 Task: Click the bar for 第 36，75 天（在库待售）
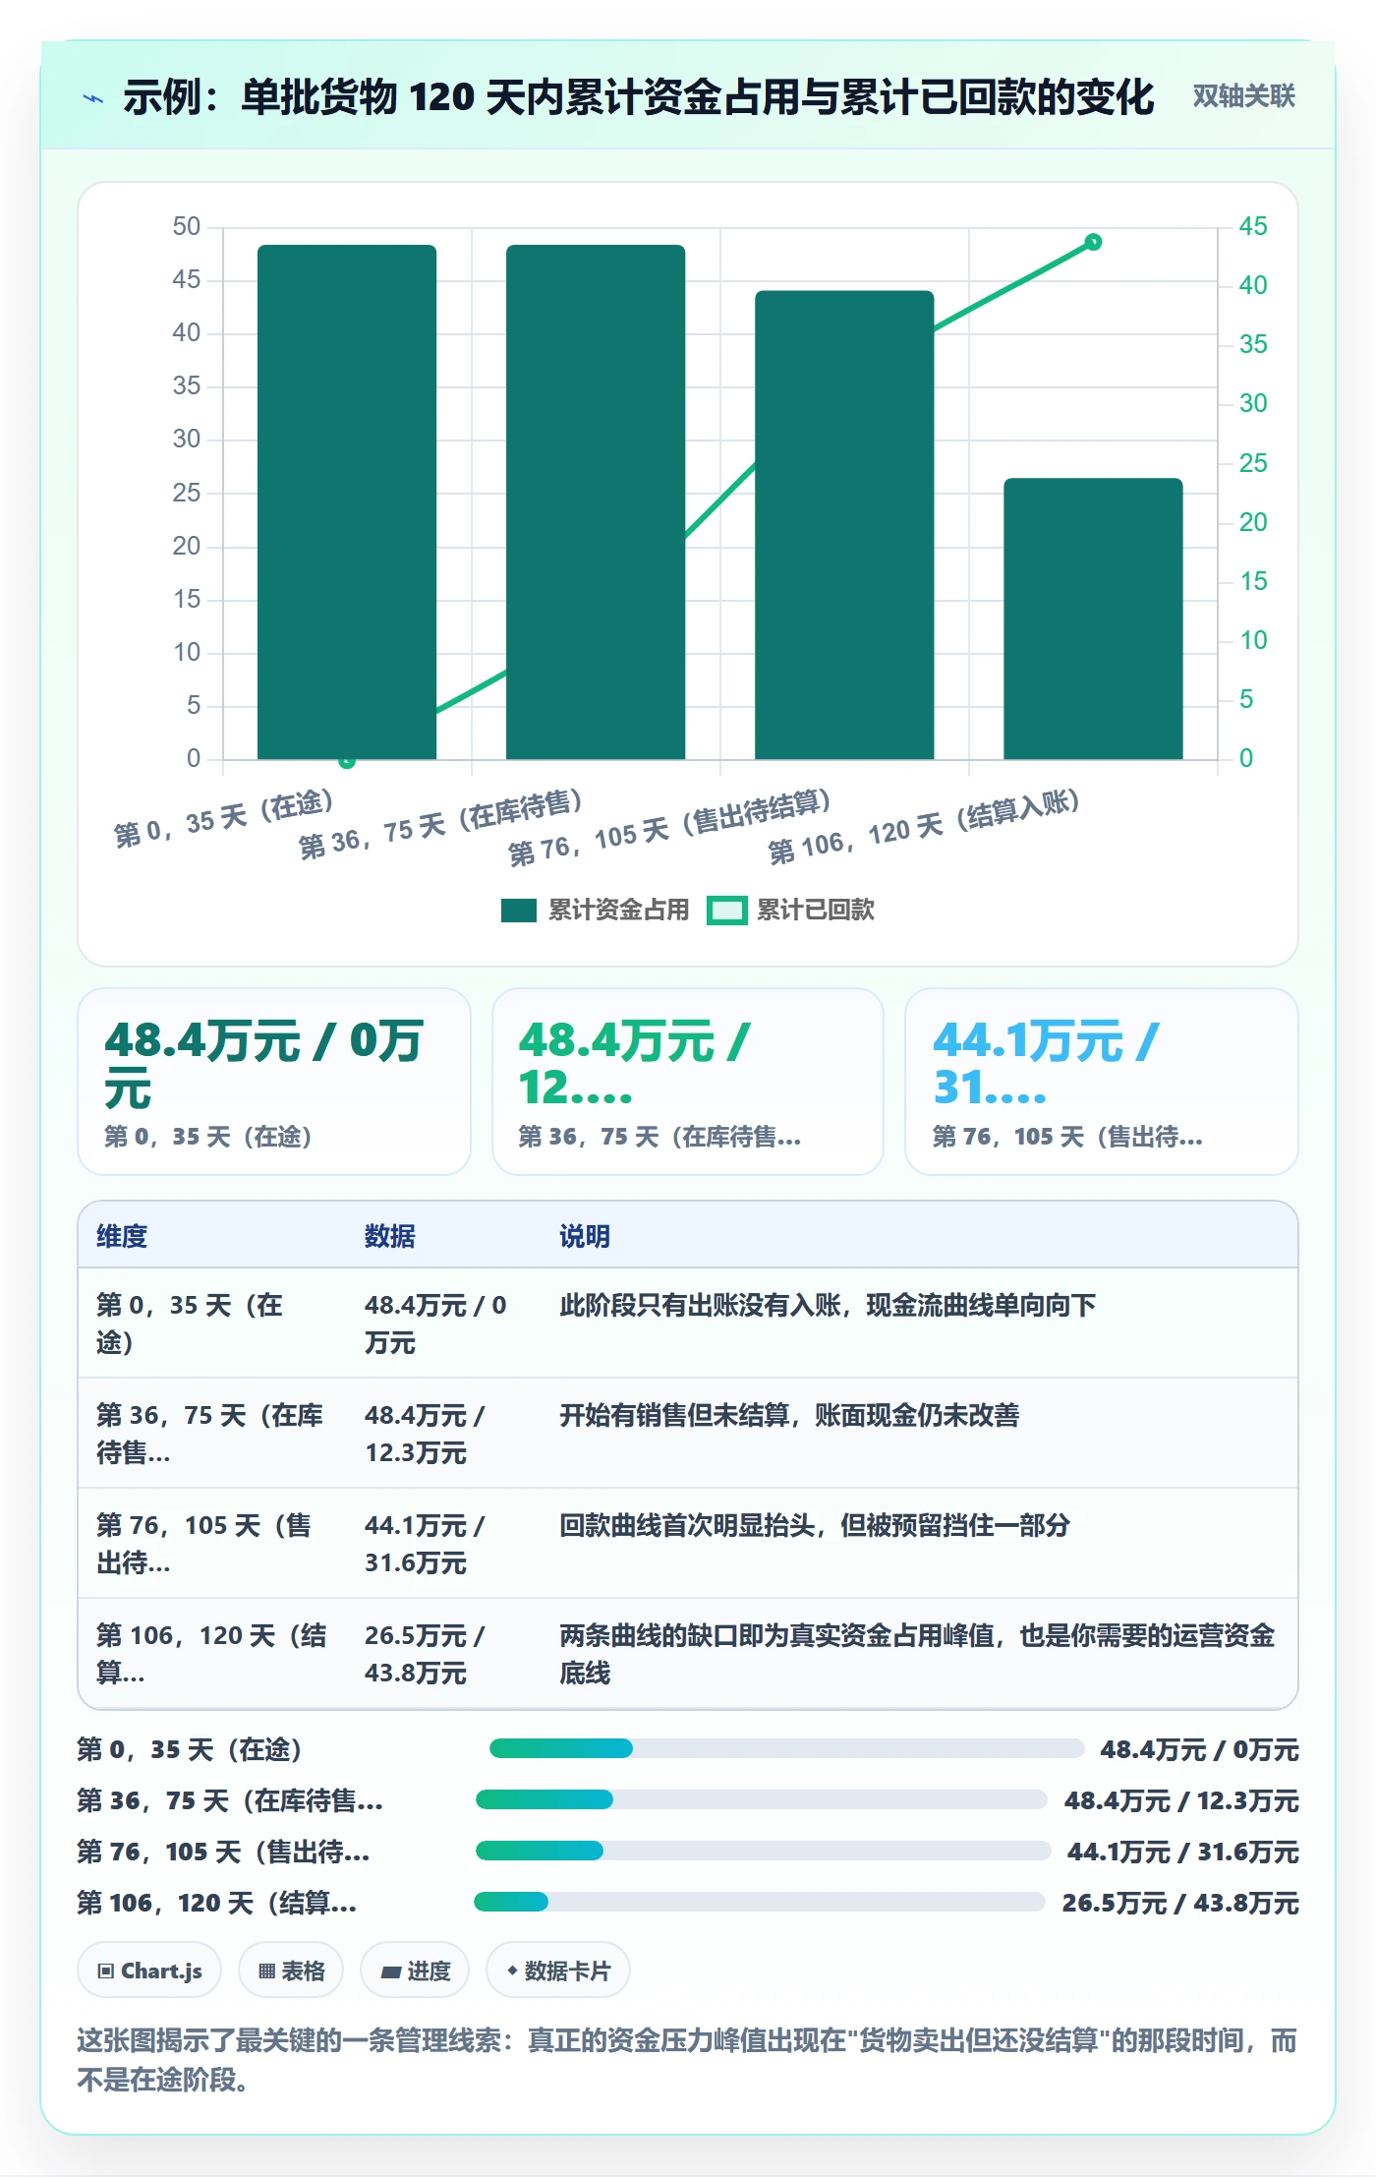[596, 501]
